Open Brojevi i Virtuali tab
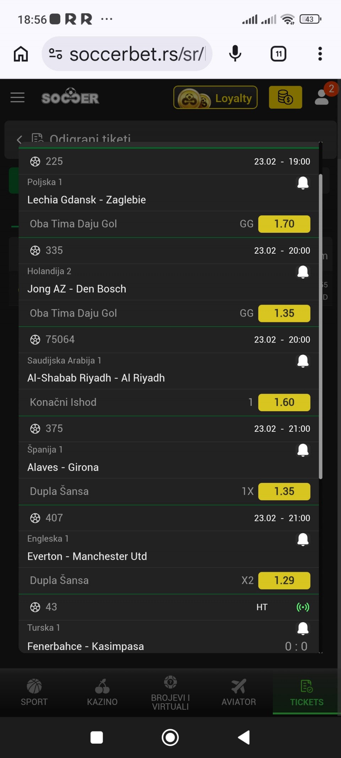Image resolution: width=341 pixels, height=758 pixels. coord(170,692)
